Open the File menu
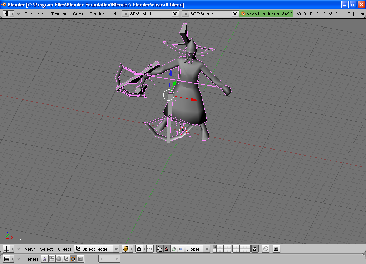 28,14
